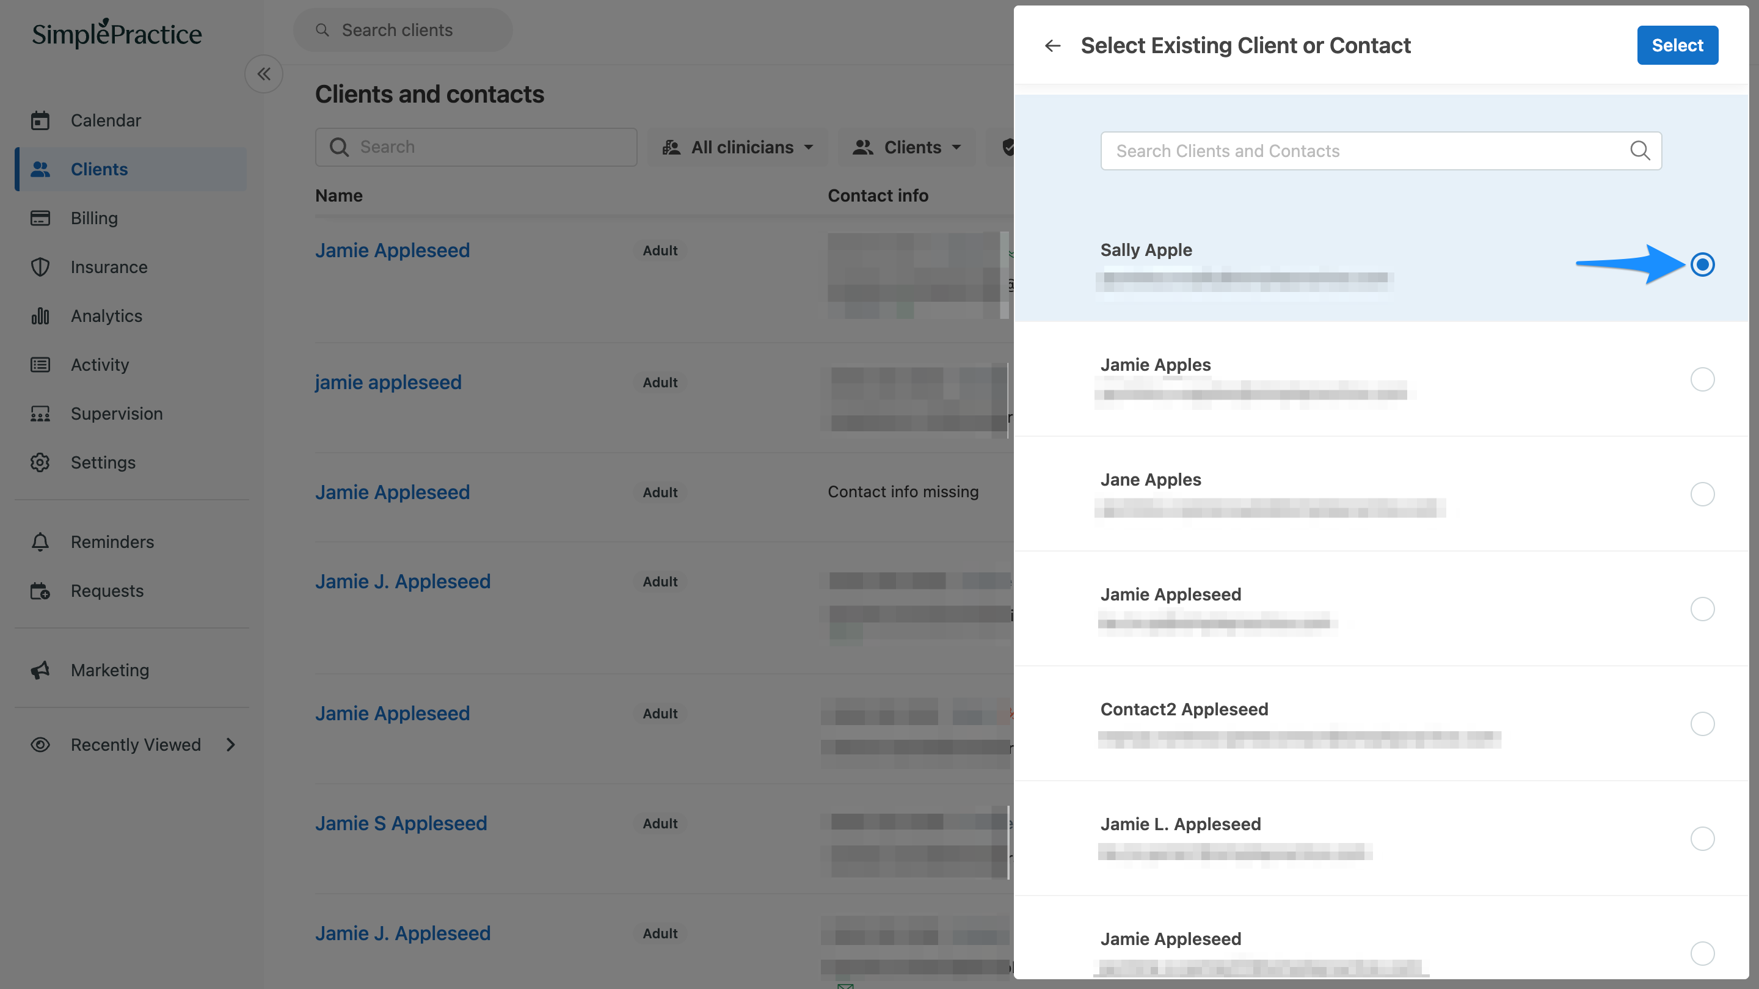Click the Recently Viewed eye icon
The height and width of the screenshot is (989, 1759).
point(40,745)
